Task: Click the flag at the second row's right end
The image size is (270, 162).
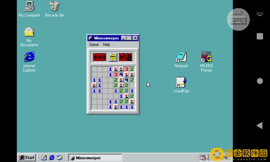Action: pos(132,74)
